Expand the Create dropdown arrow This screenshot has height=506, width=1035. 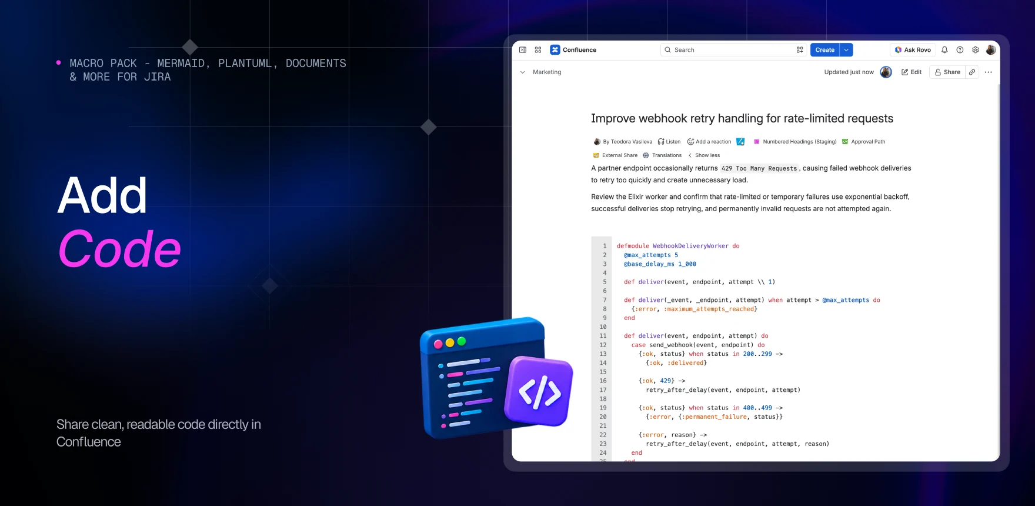click(846, 50)
